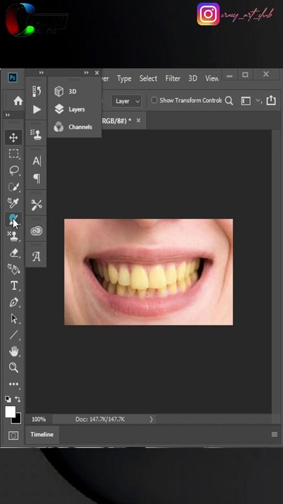Click the Doc: 147.7K/147.7K status text
The image size is (283, 504).
100,419
